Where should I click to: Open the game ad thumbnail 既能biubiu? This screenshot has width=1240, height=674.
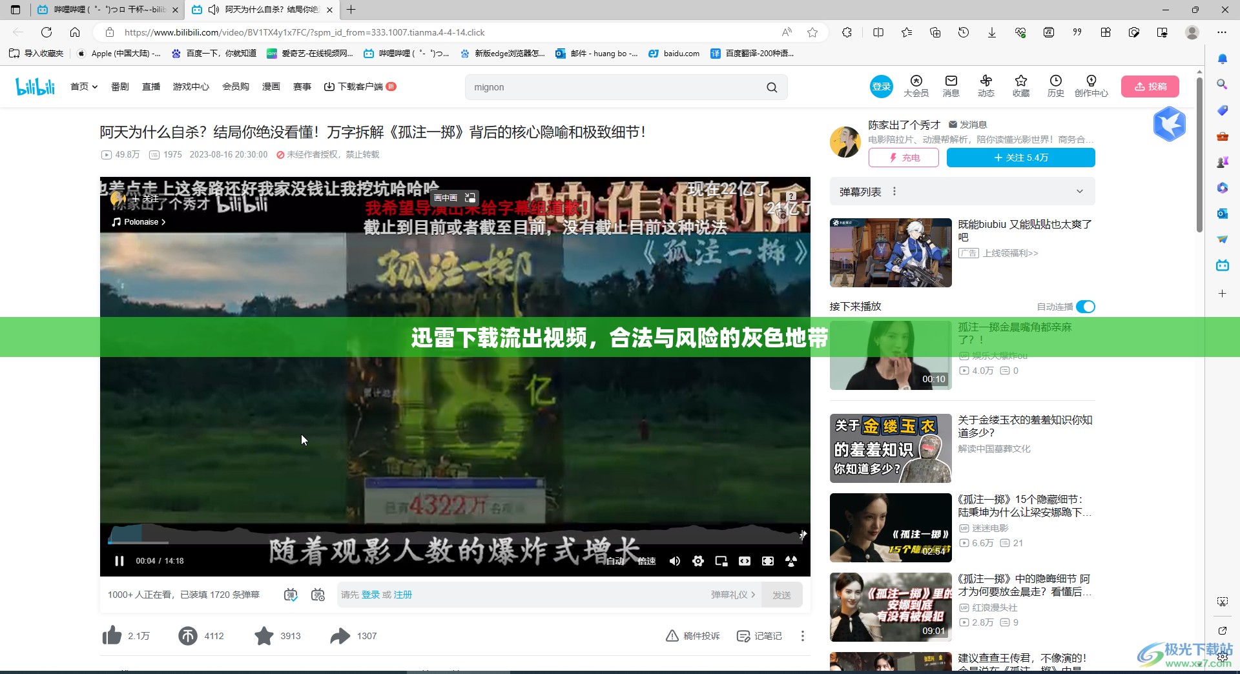(x=891, y=252)
